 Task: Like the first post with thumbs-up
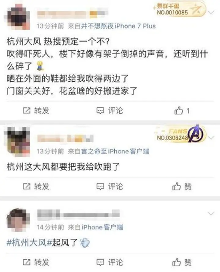178,110
